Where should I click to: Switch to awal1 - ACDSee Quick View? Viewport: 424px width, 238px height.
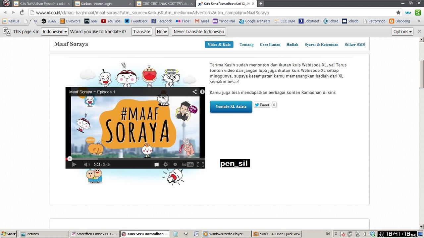tap(277, 234)
